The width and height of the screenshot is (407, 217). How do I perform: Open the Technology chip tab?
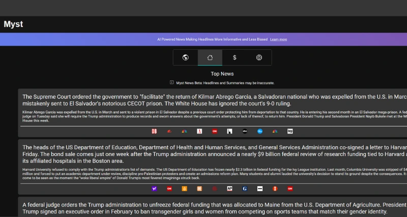(259, 57)
